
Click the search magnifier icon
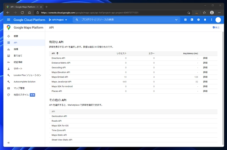[x=77, y=19]
